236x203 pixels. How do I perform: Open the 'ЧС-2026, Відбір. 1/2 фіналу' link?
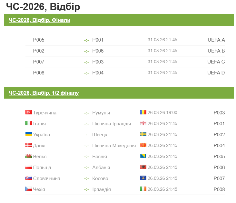[44, 93]
